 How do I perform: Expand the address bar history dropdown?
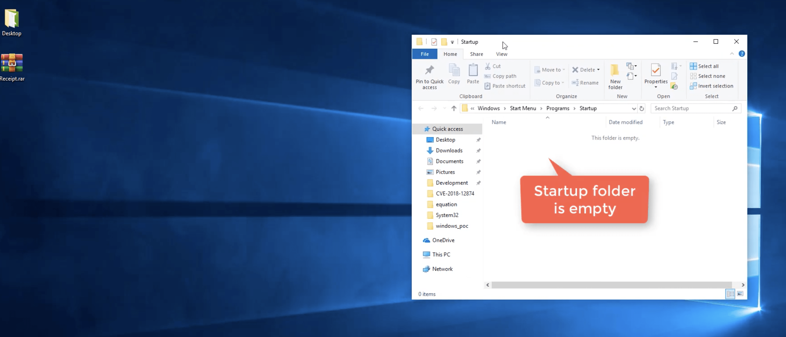(634, 108)
